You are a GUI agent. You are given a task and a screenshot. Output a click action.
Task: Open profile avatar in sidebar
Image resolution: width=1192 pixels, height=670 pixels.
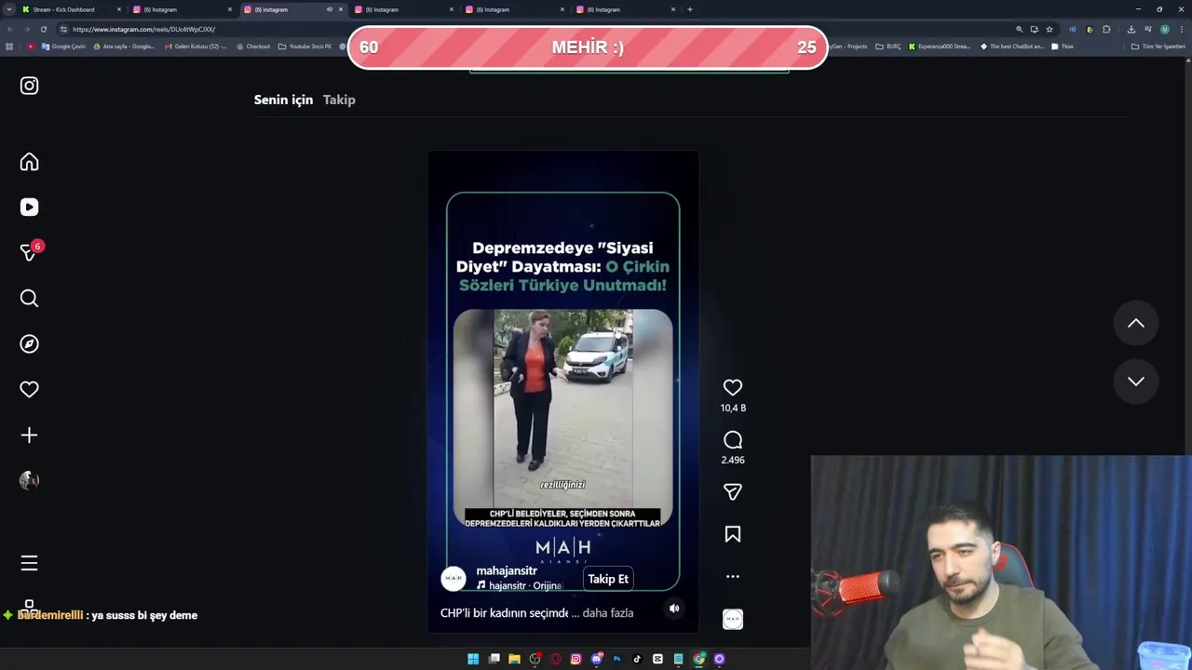click(x=29, y=481)
